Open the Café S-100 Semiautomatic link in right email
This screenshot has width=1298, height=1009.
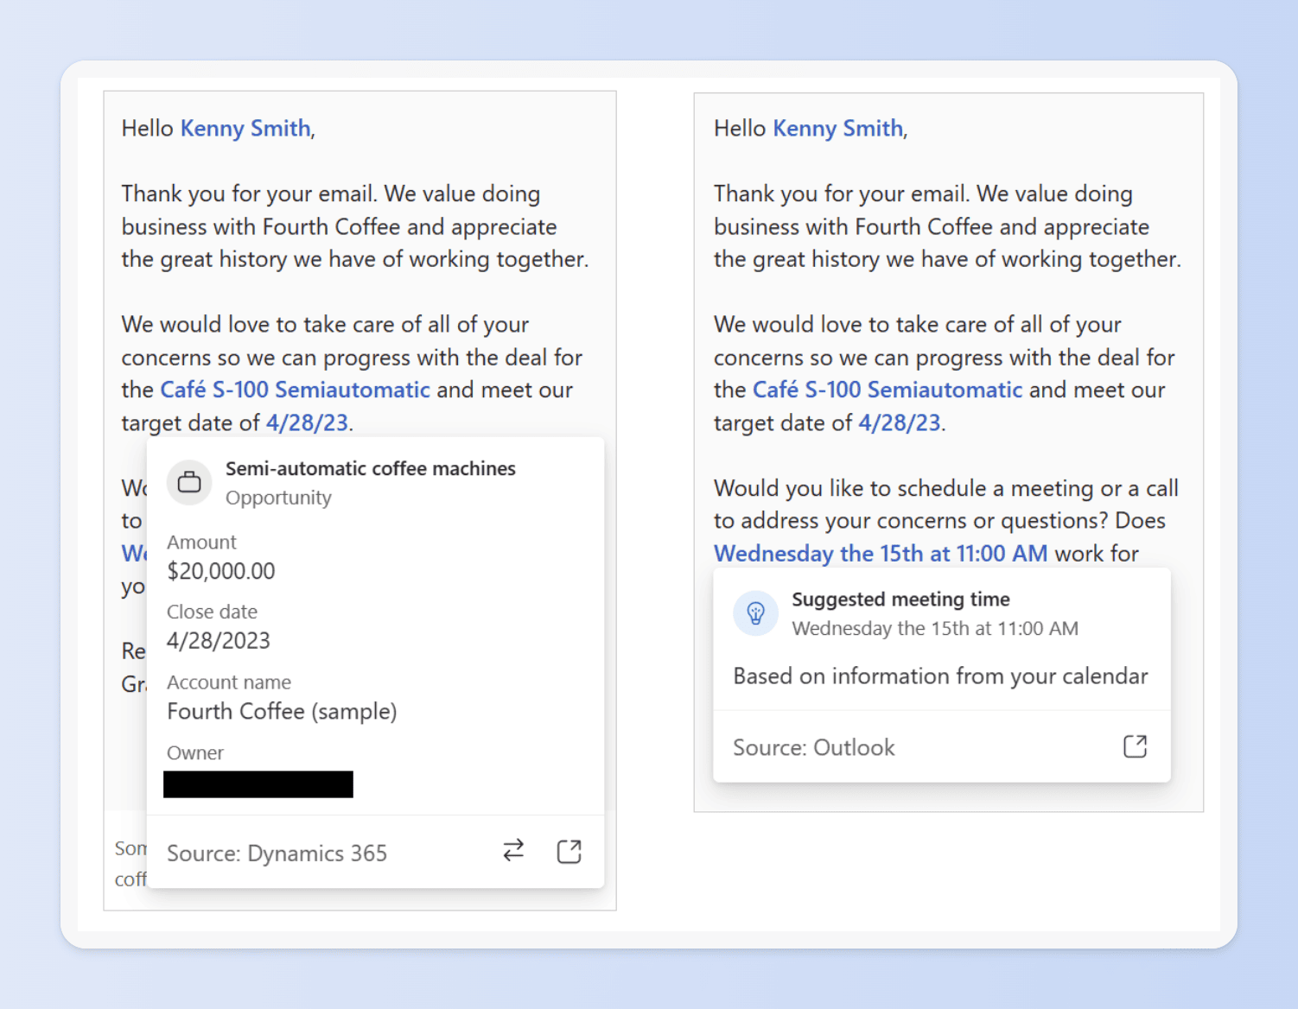coord(888,390)
